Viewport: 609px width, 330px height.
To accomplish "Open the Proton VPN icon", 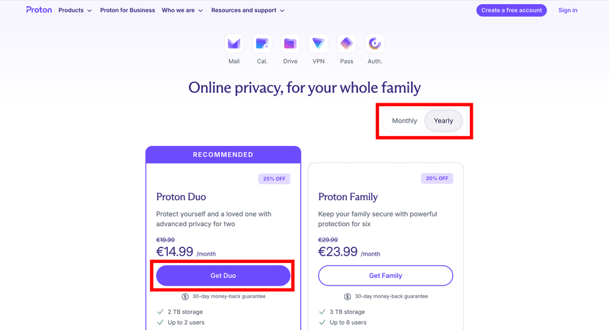I will 319,43.
